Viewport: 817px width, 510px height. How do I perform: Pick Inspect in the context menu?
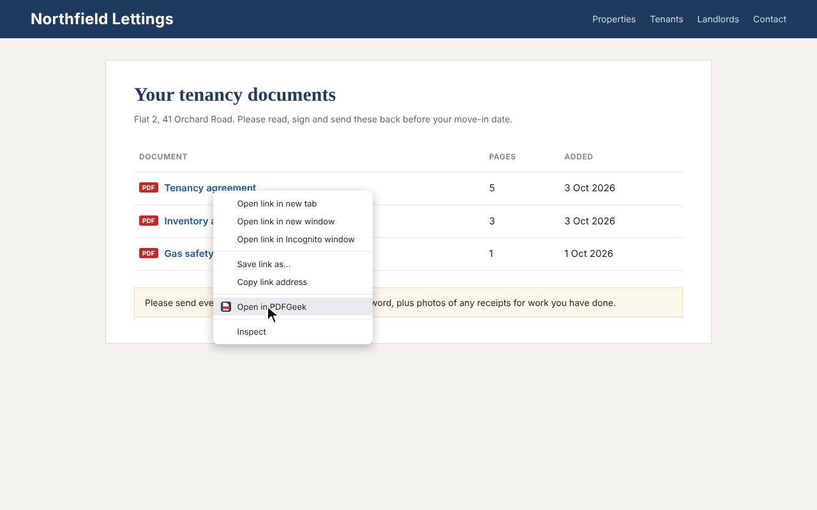[x=292, y=332]
